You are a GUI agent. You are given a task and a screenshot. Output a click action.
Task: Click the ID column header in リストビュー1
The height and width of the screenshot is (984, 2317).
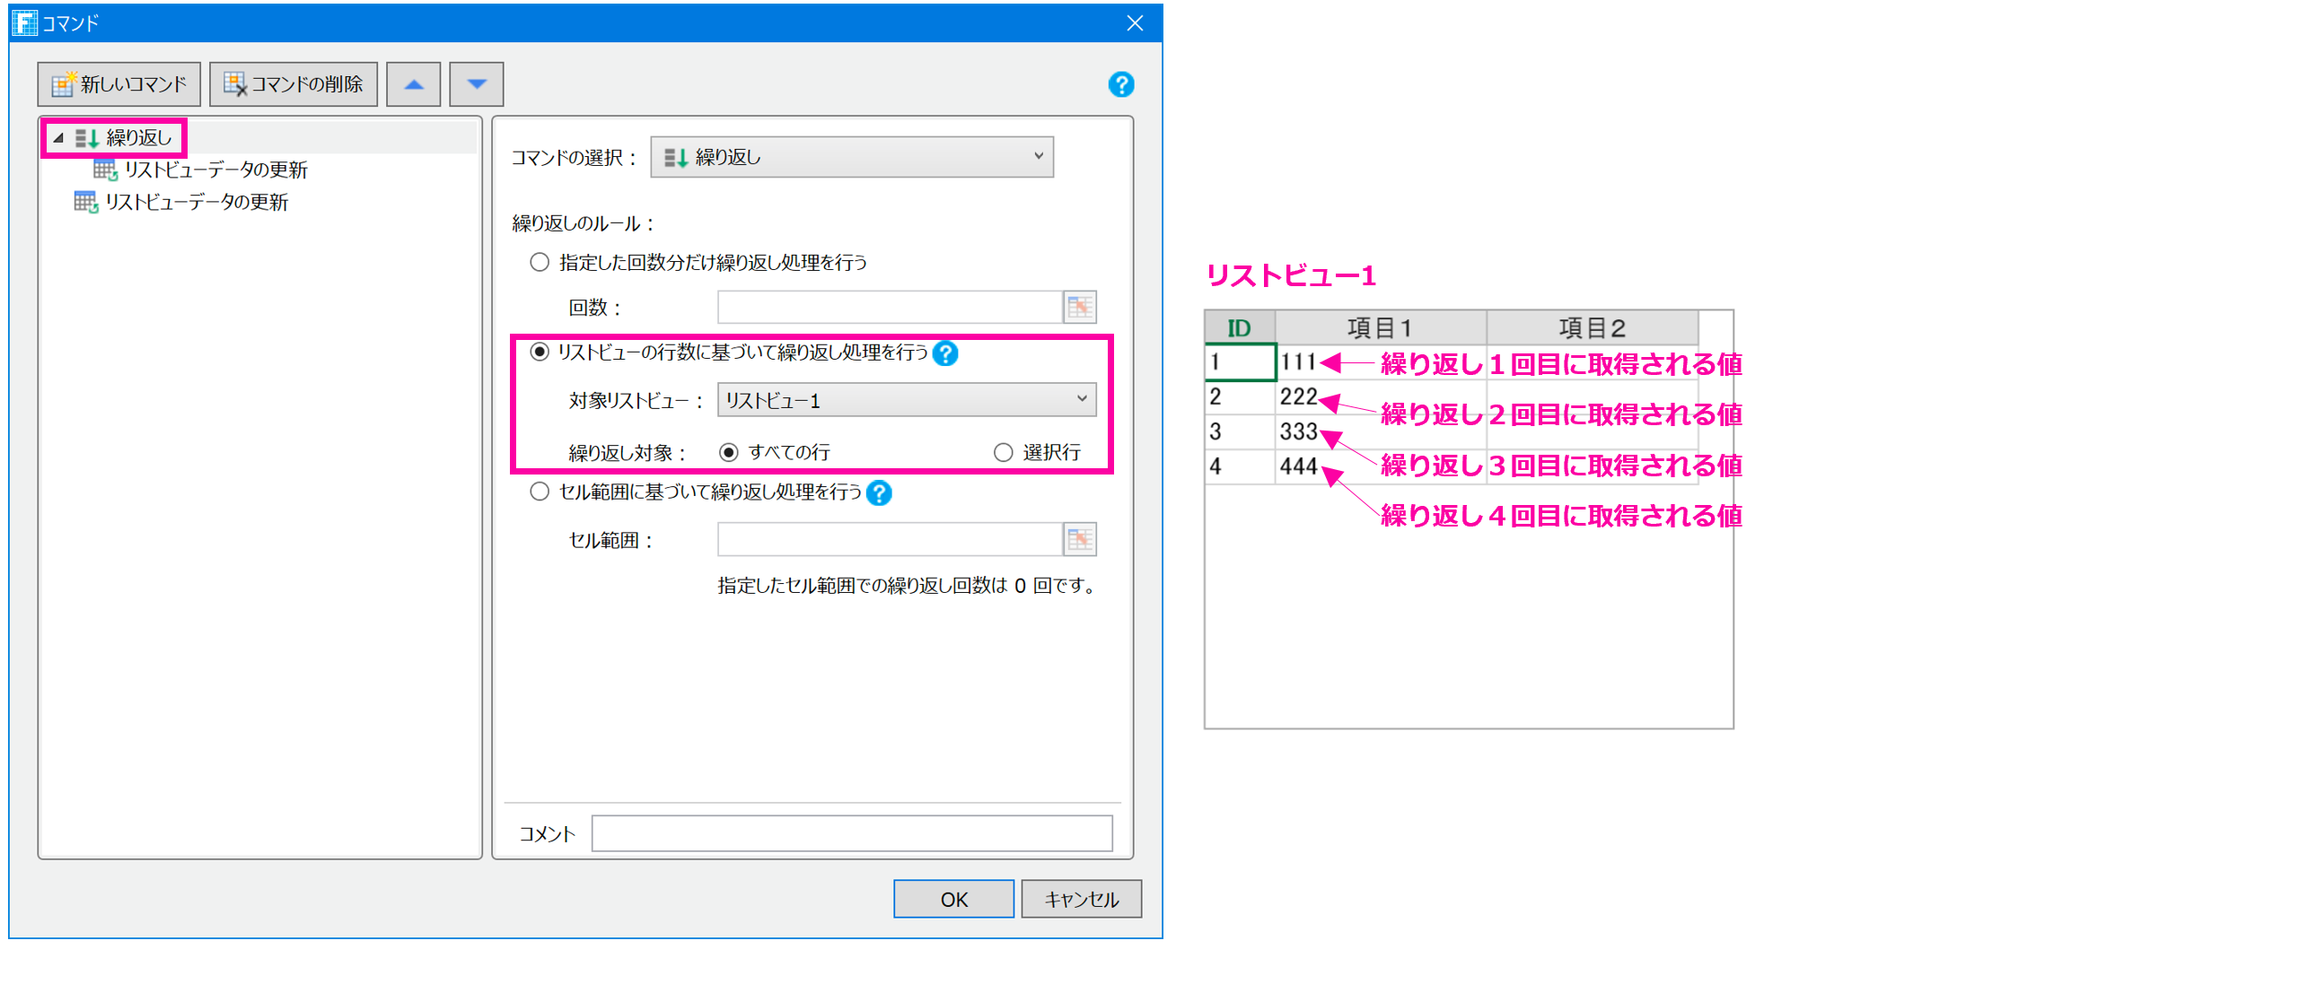point(1240,328)
